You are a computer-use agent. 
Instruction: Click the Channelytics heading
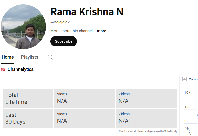pyautogui.click(x=20, y=69)
